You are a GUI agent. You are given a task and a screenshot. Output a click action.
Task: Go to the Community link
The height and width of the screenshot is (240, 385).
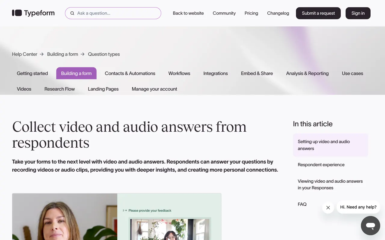(224, 13)
